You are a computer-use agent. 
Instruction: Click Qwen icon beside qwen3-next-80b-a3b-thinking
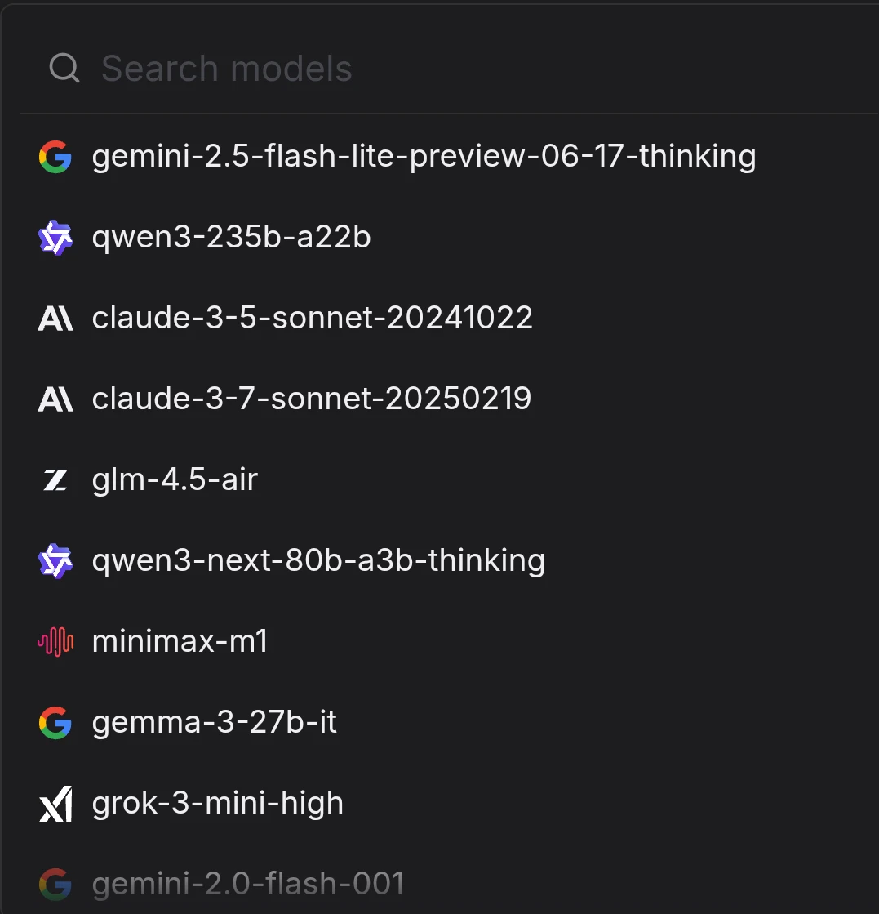coord(55,560)
